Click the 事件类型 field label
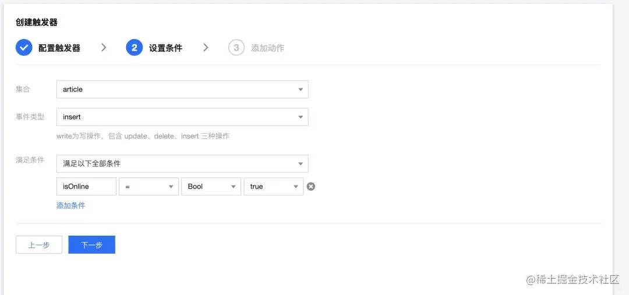 tap(30, 117)
